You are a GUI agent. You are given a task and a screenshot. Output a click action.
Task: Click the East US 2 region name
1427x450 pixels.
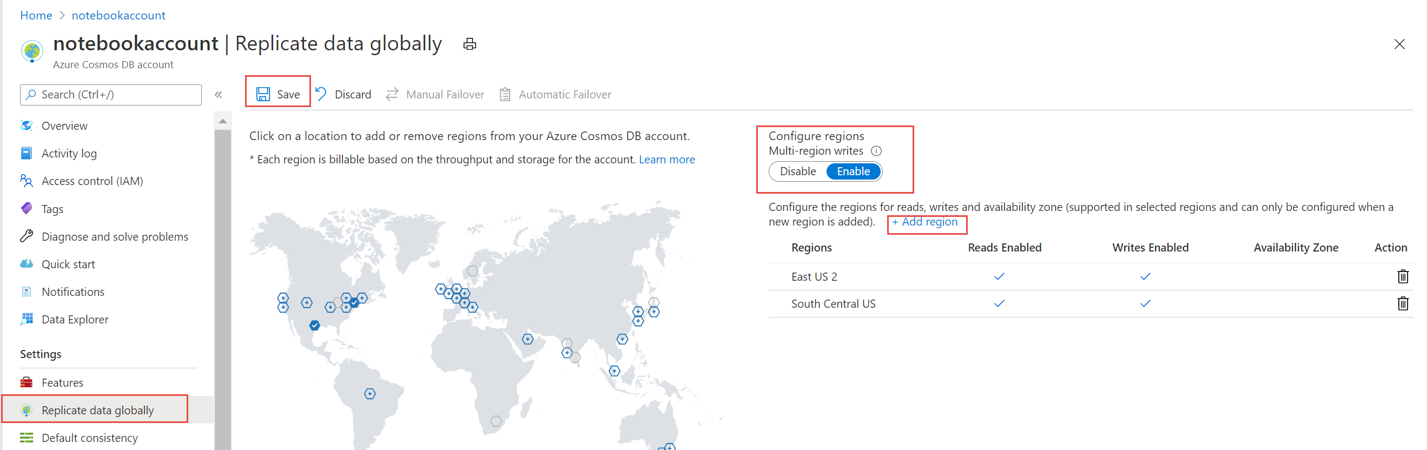pyautogui.click(x=814, y=277)
